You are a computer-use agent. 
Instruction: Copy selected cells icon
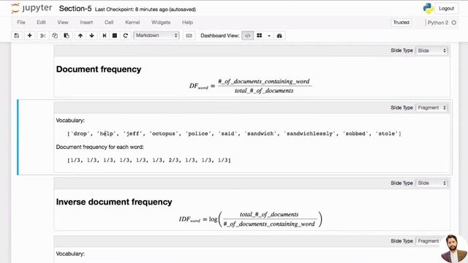[x=55, y=36]
